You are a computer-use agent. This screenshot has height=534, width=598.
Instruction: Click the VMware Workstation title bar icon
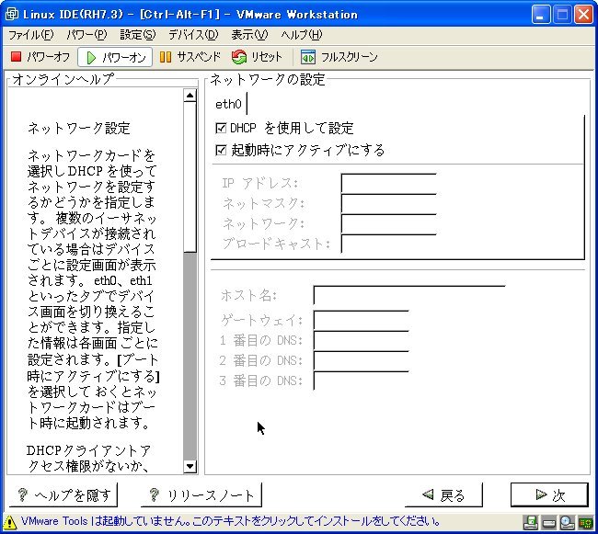11,14
